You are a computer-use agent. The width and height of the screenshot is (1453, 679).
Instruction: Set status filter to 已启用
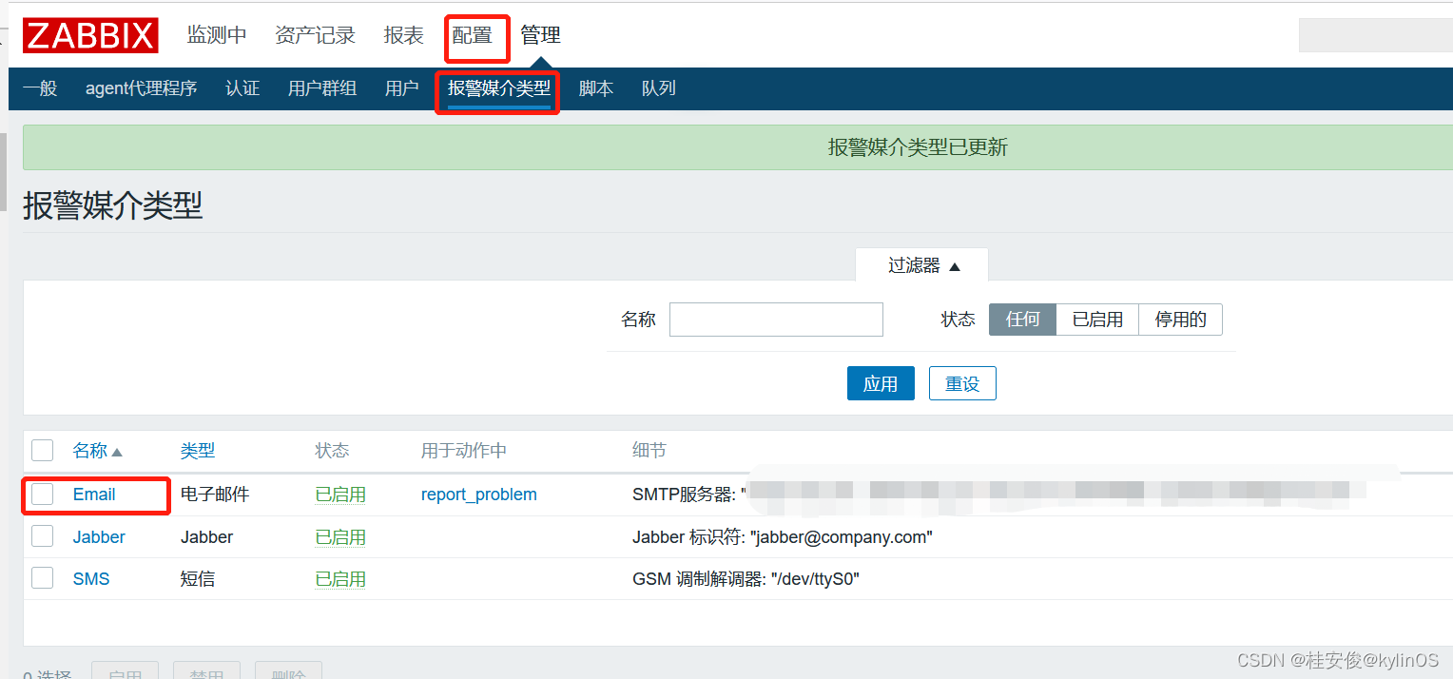(x=1097, y=320)
